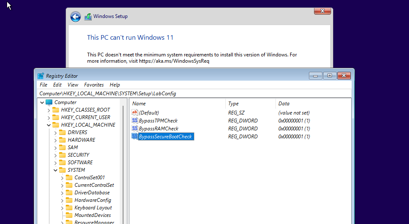Click the REG_SZ type cell
This screenshot has width=409, height=224.
click(237, 112)
